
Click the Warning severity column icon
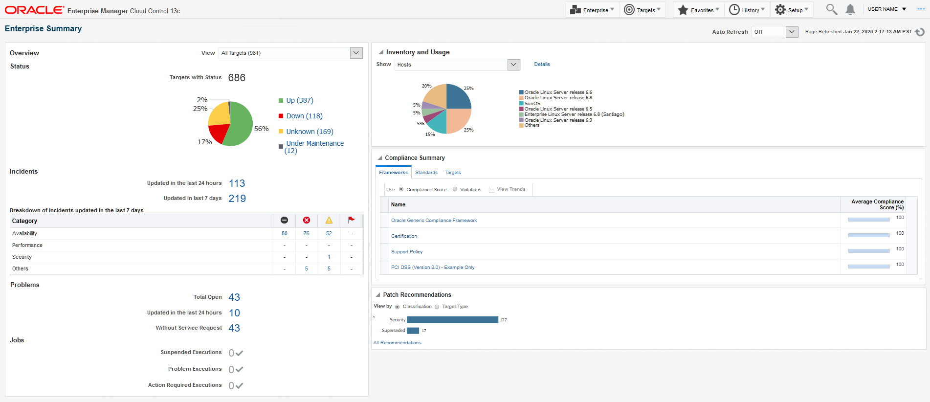pos(329,220)
